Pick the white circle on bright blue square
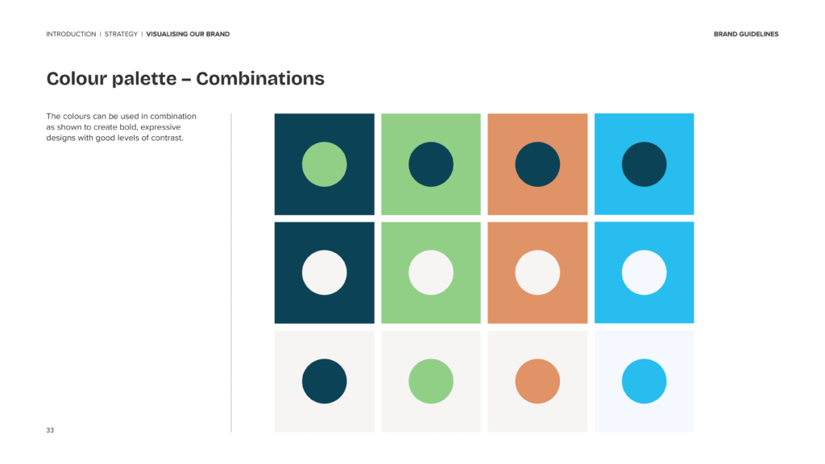Screen dimensions: 825x464 644,272
